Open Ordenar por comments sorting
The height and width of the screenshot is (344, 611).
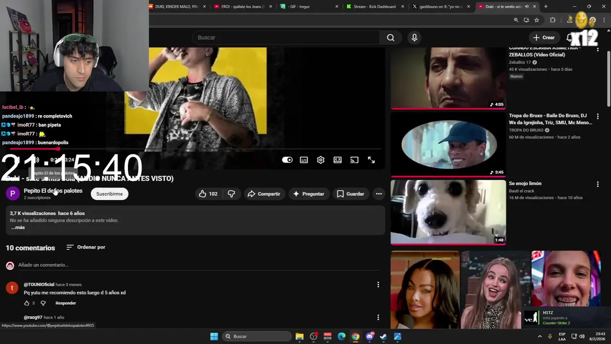coord(86,247)
